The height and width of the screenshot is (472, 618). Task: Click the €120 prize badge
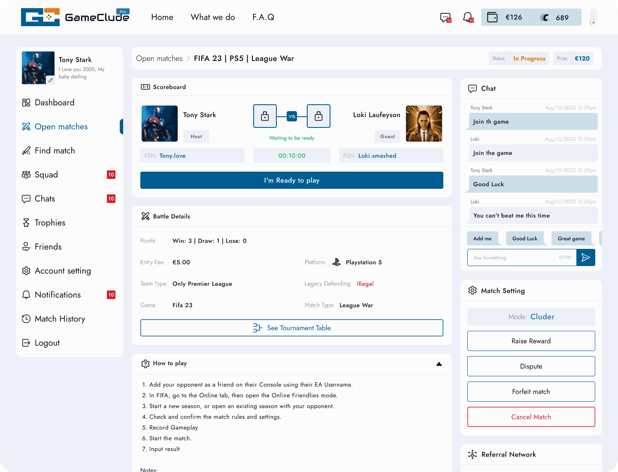pos(582,58)
